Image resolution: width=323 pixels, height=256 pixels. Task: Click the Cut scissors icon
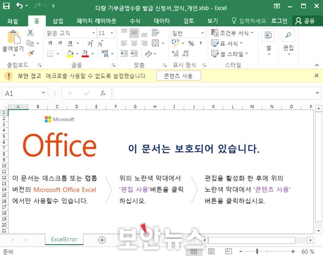pyautogui.click(x=30, y=33)
